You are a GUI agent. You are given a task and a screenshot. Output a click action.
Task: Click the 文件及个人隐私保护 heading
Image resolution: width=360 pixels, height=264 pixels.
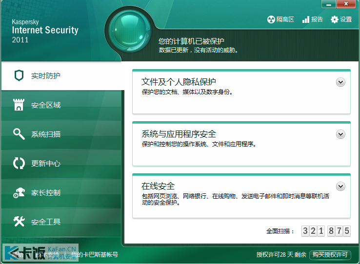click(179, 82)
